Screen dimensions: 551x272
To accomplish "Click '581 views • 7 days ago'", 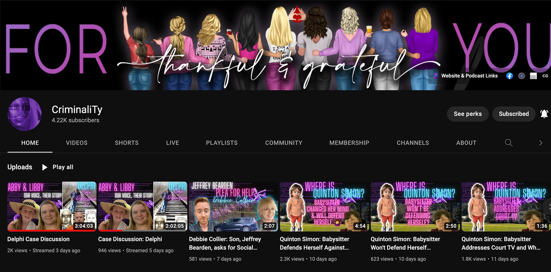I will click(215, 259).
